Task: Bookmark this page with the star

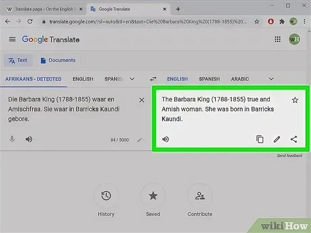Action: pyautogui.click(x=257, y=21)
